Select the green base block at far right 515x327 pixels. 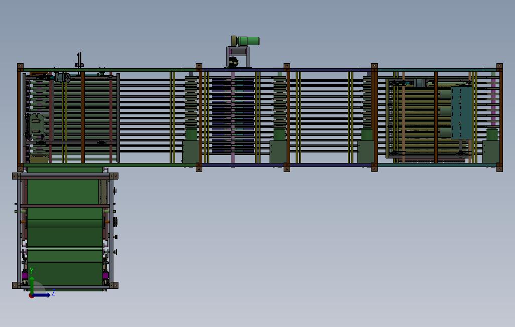[x=491, y=151]
